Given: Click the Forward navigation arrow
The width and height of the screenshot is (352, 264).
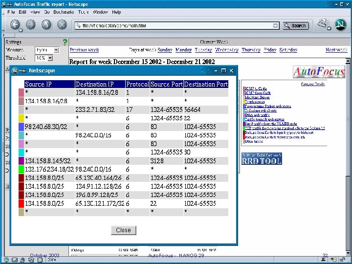Looking at the screenshot, I should 31,24.
